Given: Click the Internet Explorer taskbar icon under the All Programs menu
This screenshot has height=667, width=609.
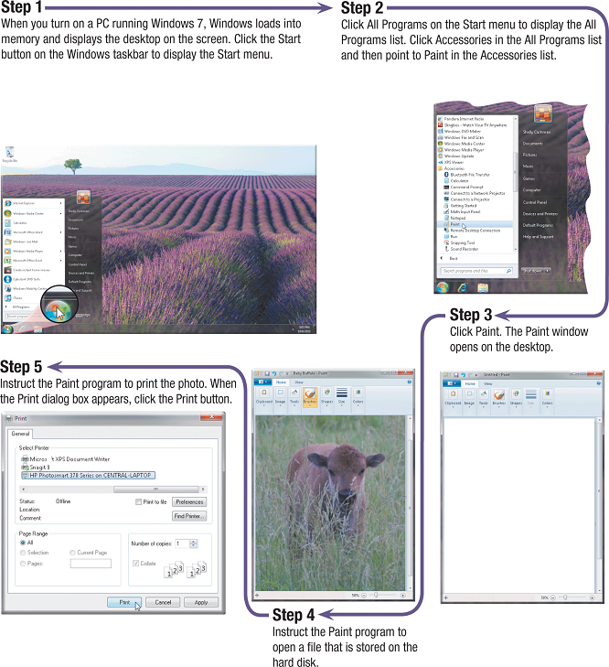Looking at the screenshot, I should click(463, 287).
